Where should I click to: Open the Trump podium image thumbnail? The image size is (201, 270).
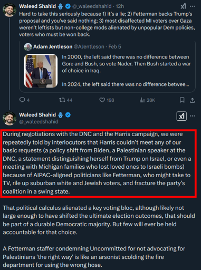coord(41,71)
